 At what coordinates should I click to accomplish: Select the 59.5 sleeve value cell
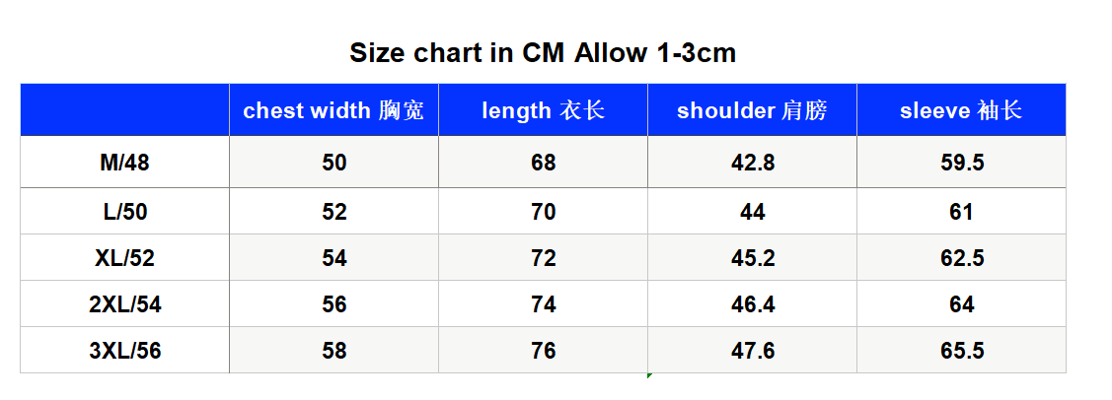coord(962,163)
